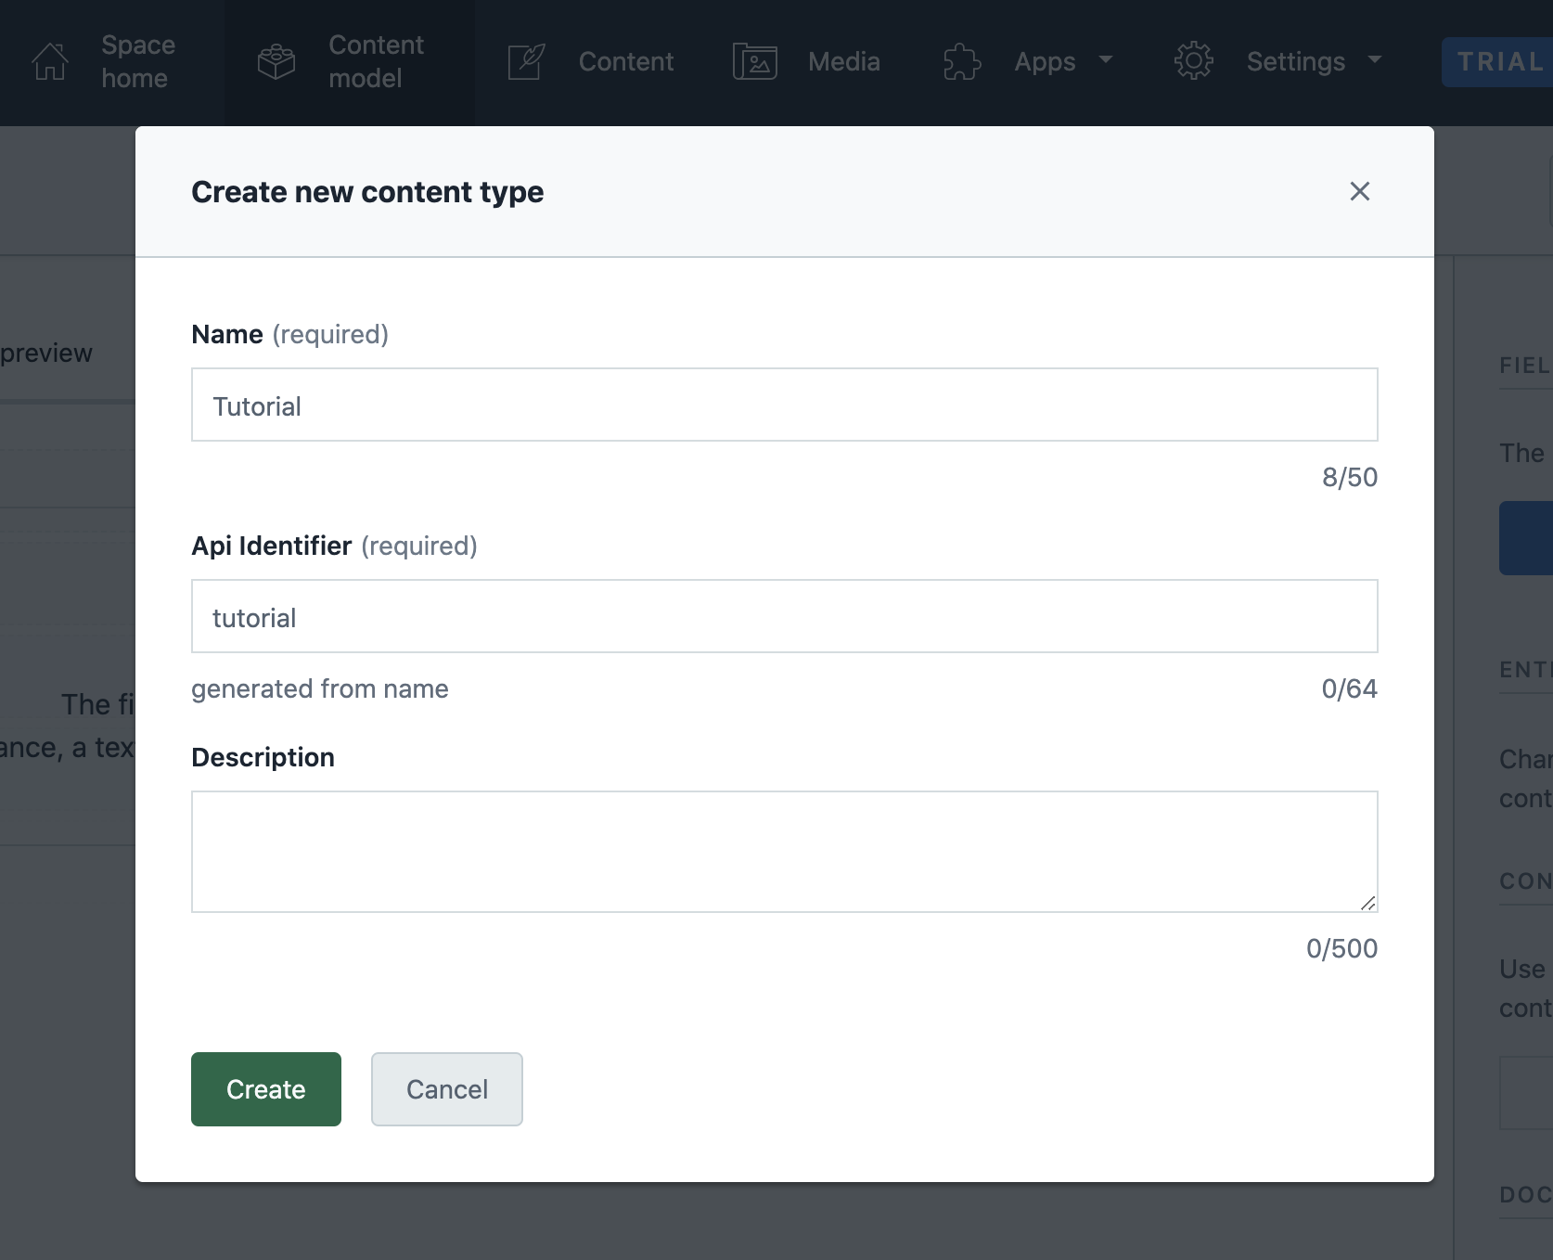The width and height of the screenshot is (1553, 1260).
Task: Click the Settings gear icon
Action: pos(1193,61)
